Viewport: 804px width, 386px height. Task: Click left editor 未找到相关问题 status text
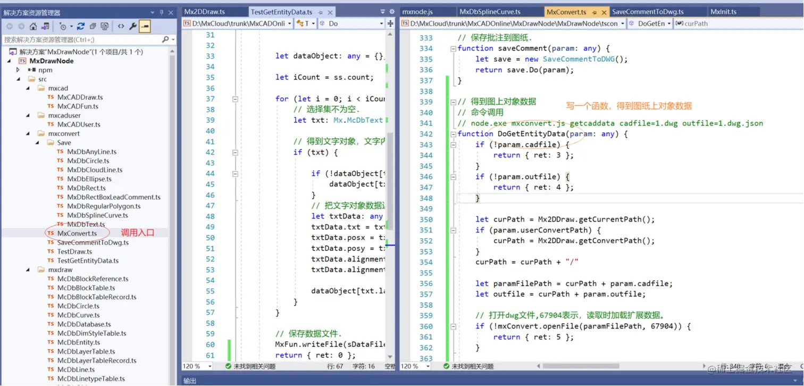coord(254,366)
